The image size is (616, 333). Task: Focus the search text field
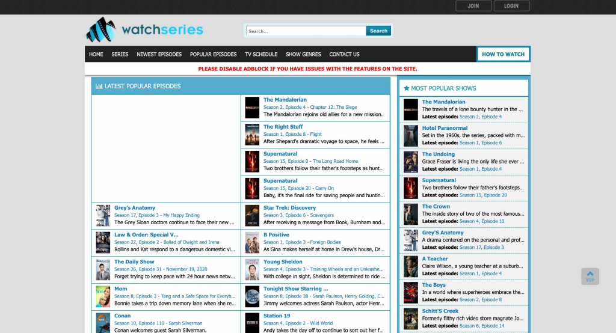click(x=306, y=31)
